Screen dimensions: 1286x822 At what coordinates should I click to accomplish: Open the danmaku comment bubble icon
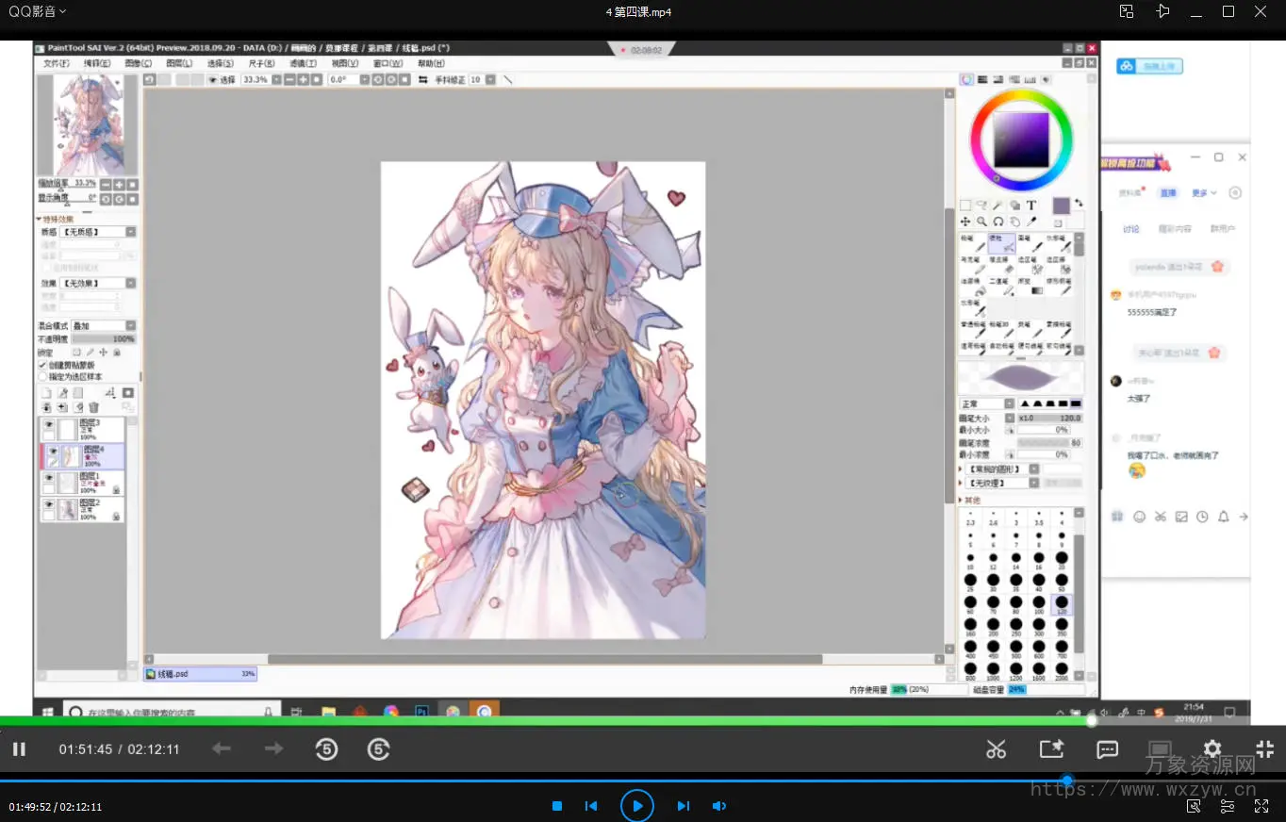click(1107, 749)
